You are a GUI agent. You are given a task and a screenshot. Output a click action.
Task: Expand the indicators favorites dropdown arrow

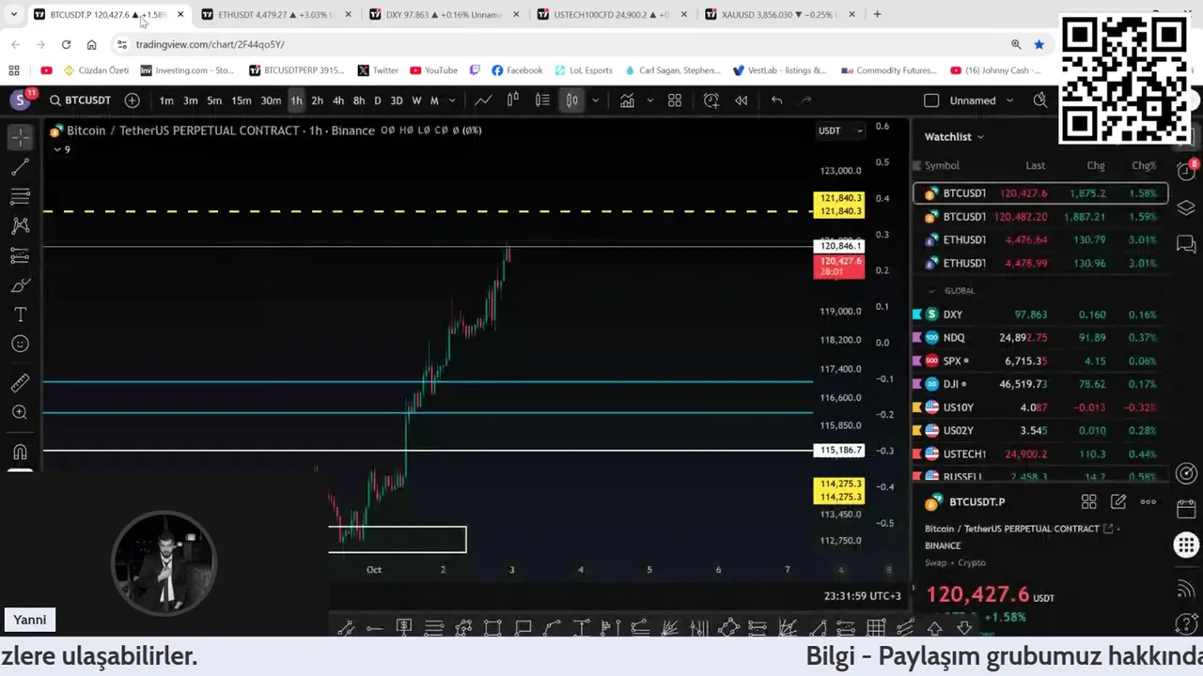coord(649,100)
